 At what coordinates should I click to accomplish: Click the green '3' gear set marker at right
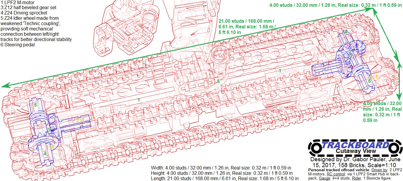351,56
